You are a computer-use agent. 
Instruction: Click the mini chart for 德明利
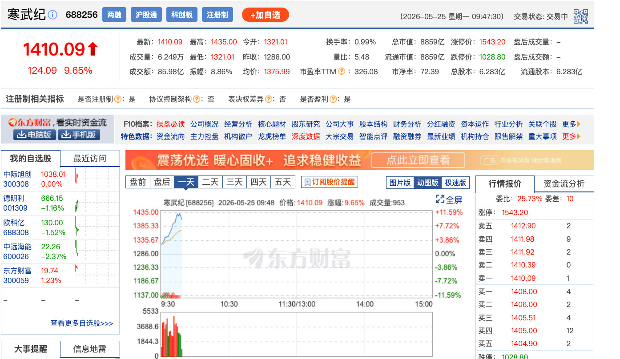[x=97, y=203]
